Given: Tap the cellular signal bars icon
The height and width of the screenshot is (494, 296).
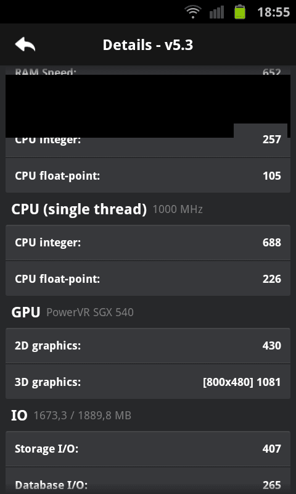Looking at the screenshot, I should click(216, 12).
